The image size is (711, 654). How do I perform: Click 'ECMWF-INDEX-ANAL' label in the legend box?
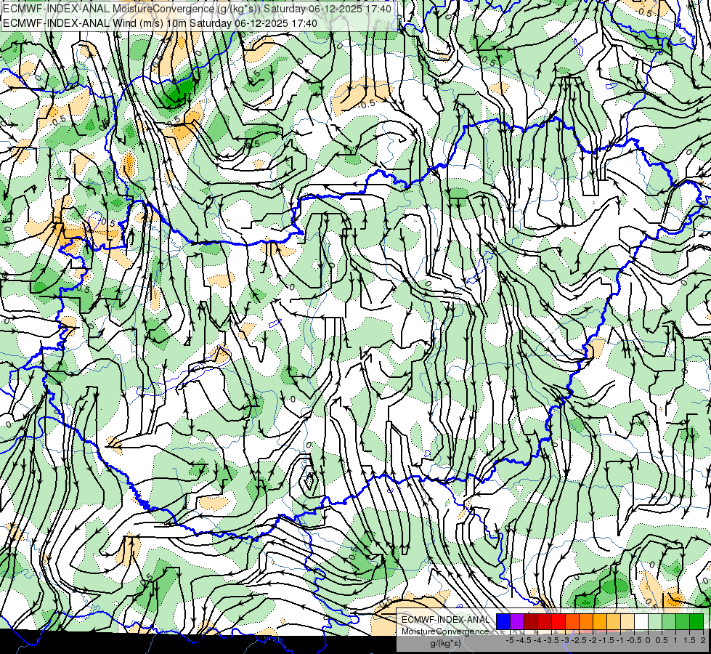click(x=445, y=620)
